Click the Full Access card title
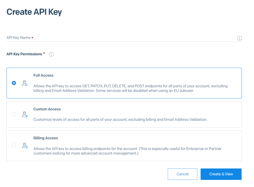This screenshot has height=187, width=254. click(x=44, y=75)
